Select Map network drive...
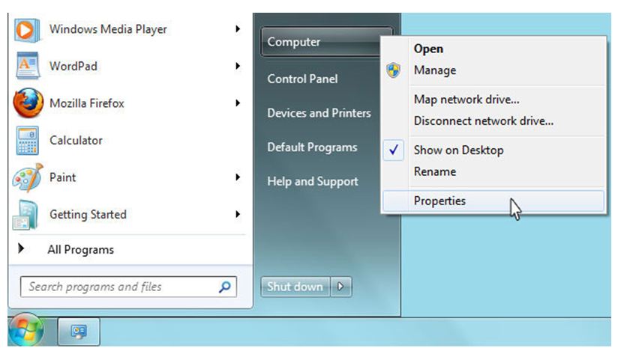This screenshot has height=348, width=621. click(466, 100)
